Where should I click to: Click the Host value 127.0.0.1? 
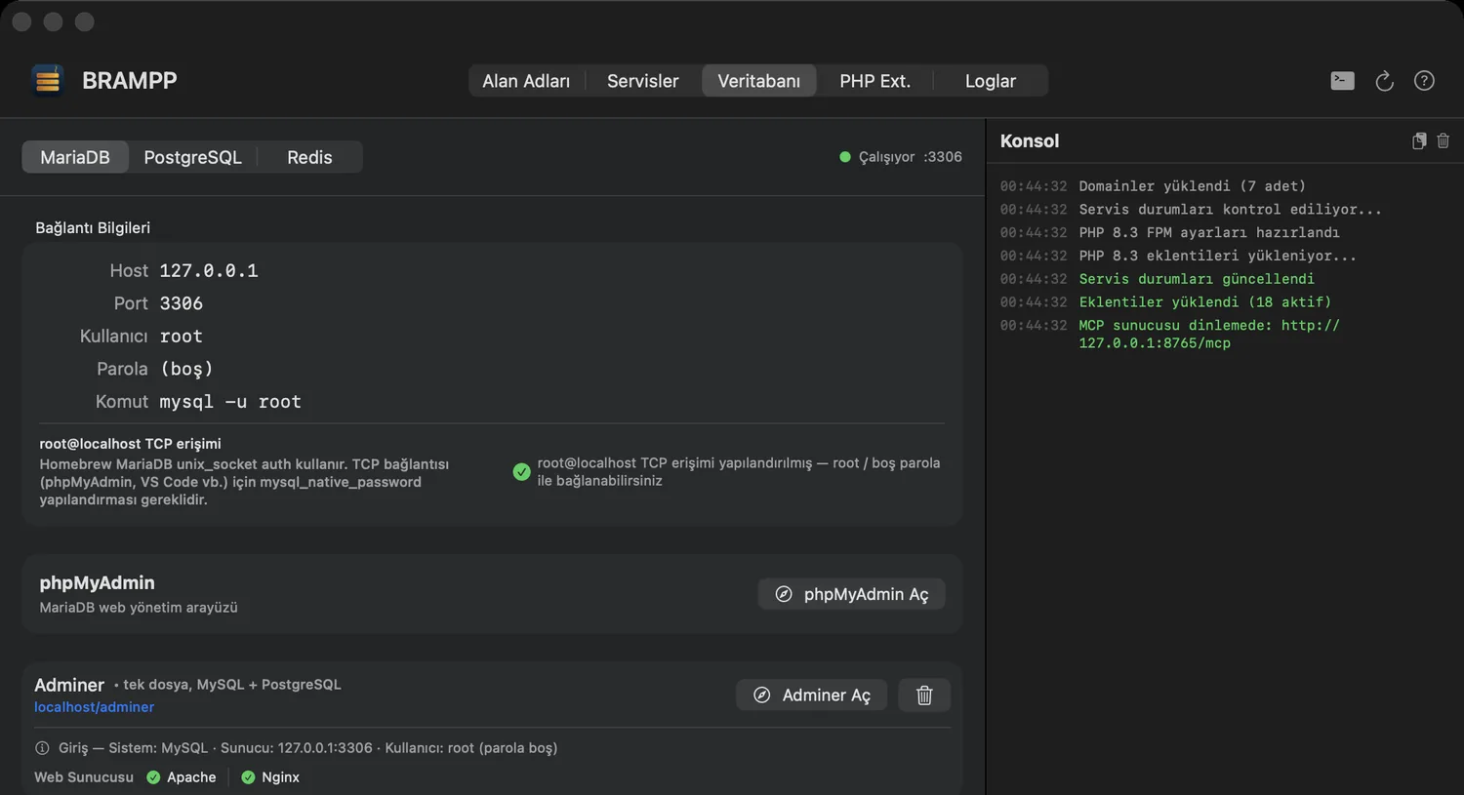point(209,271)
